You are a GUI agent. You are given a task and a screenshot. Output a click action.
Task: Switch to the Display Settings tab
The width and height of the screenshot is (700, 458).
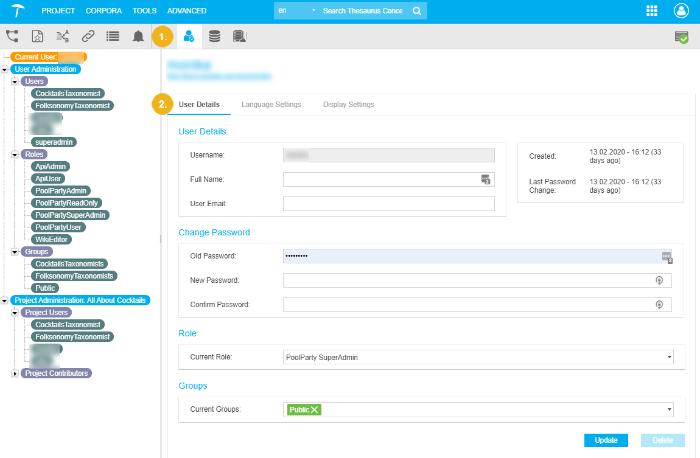[x=348, y=105]
